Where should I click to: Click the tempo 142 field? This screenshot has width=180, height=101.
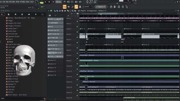58,2
